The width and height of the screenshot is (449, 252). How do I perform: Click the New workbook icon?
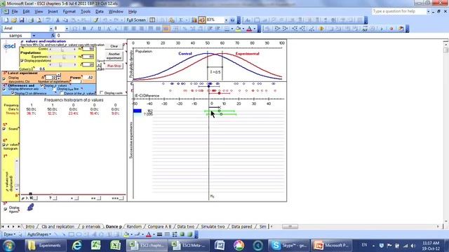click(6, 20)
